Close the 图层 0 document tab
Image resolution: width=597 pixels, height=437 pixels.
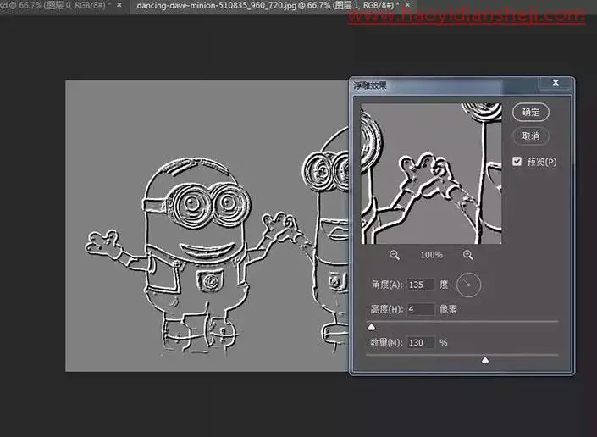(x=119, y=5)
